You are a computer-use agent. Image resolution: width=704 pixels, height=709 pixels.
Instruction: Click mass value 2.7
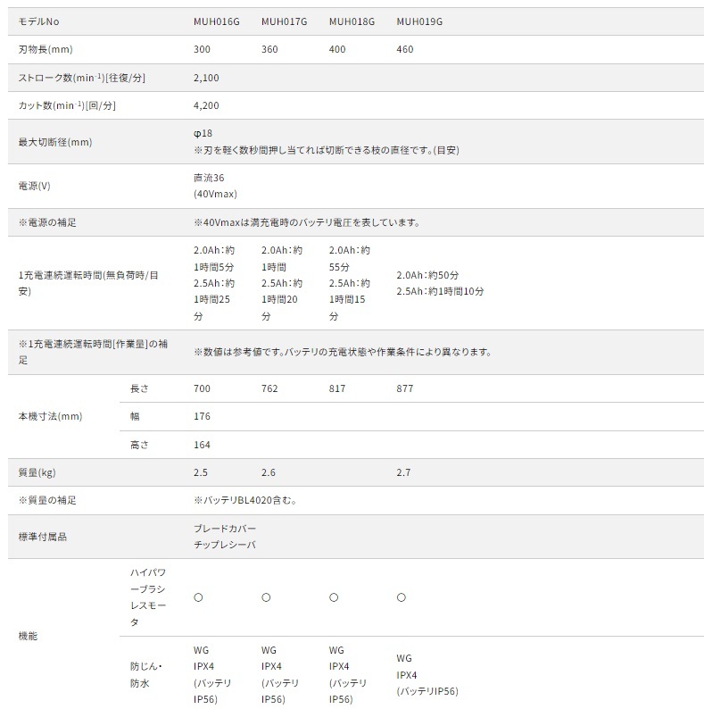(x=404, y=472)
